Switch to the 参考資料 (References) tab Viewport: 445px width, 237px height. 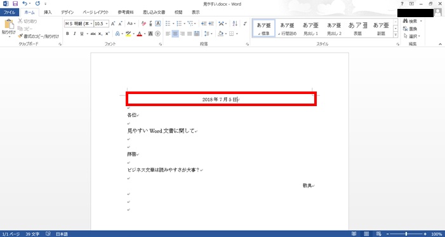(126, 13)
